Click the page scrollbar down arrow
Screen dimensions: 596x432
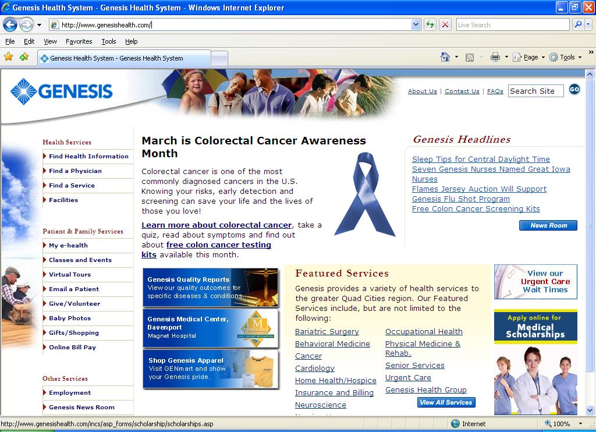(x=590, y=410)
